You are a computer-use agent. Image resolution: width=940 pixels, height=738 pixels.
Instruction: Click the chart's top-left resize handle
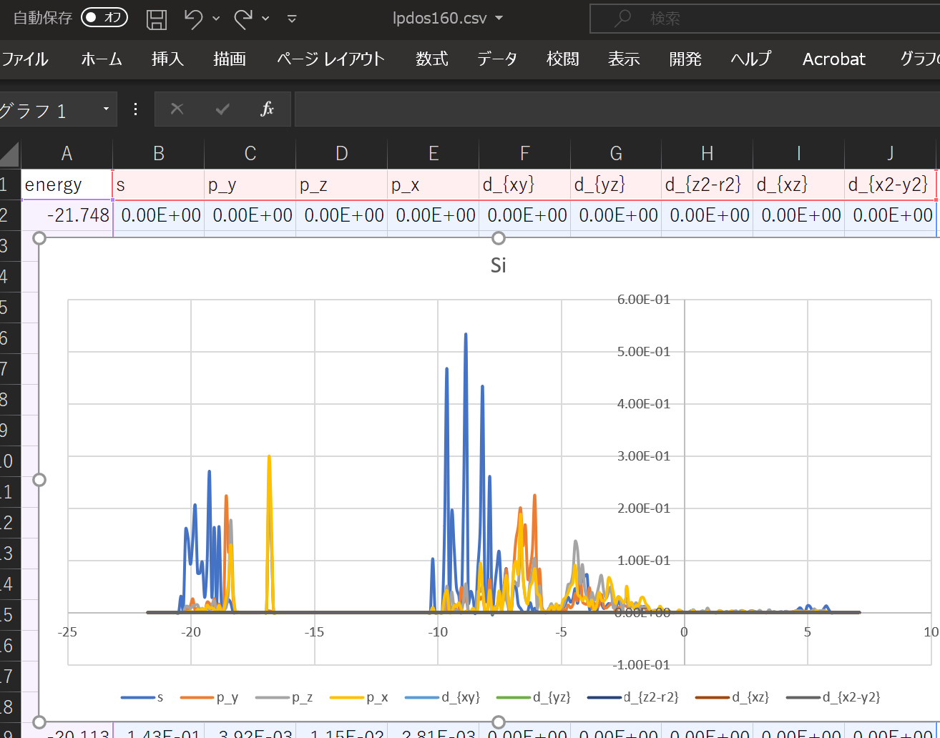pyautogui.click(x=39, y=238)
